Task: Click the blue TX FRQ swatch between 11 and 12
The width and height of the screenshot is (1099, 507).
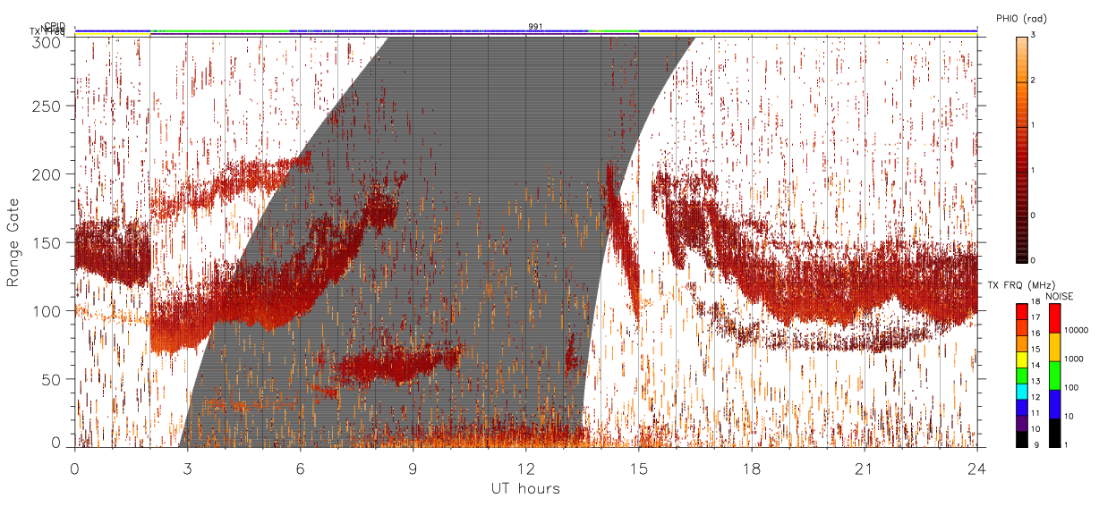Action: point(1021,407)
